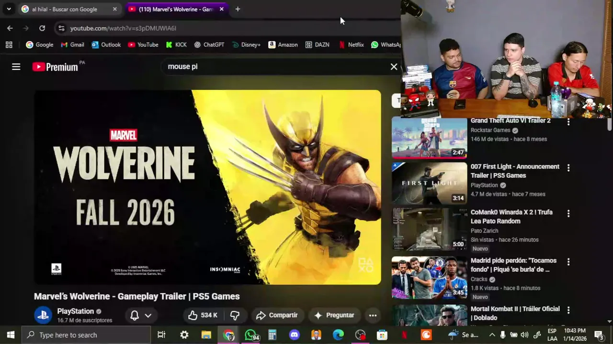
Task: Click the Cracks channel name
Action: (479, 279)
